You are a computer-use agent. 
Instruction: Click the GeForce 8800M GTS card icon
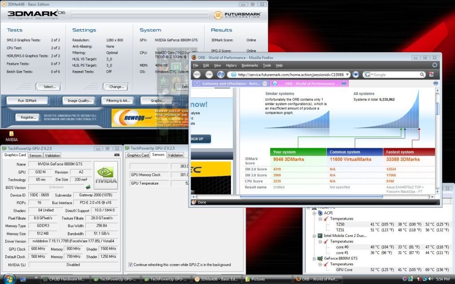tap(320, 258)
